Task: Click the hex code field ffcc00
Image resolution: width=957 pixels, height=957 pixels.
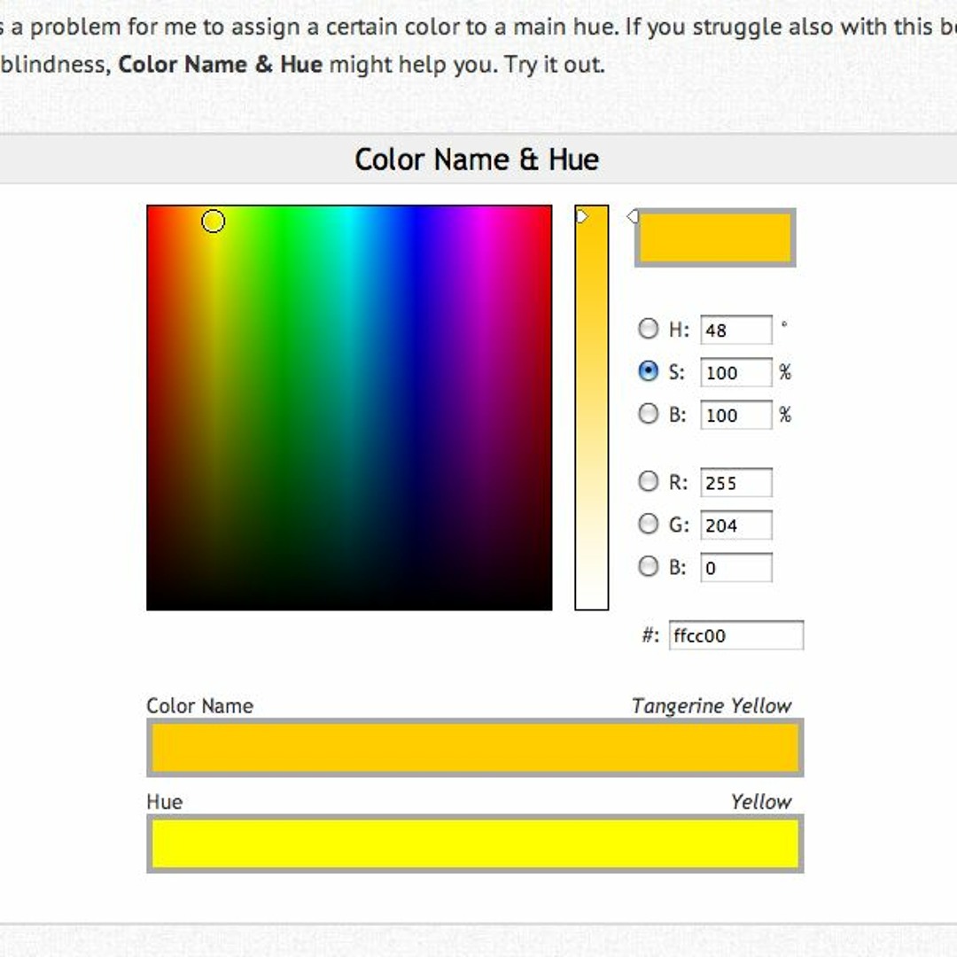Action: point(735,635)
